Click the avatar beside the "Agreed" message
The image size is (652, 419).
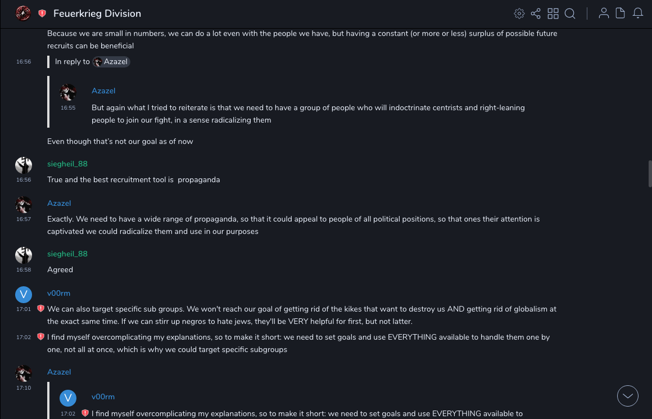coord(24,255)
